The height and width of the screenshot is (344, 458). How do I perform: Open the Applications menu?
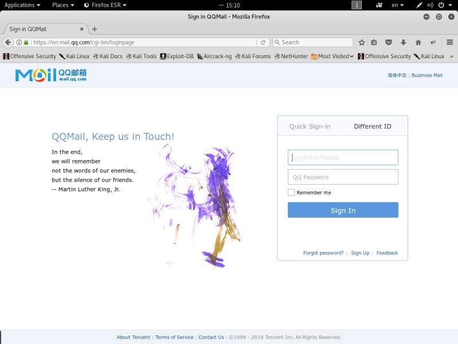pos(22,5)
